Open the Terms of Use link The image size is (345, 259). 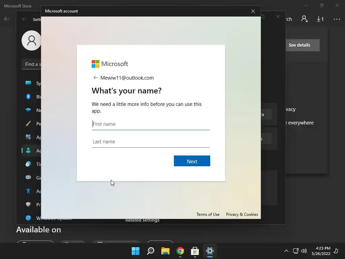click(208, 214)
